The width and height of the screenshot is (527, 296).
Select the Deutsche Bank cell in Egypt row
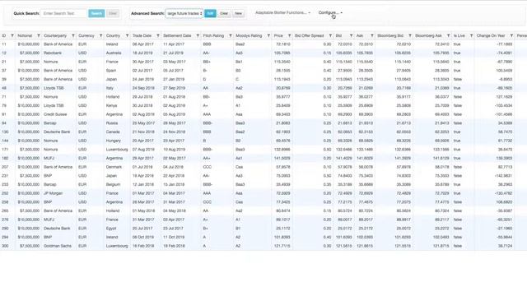(x=59, y=229)
